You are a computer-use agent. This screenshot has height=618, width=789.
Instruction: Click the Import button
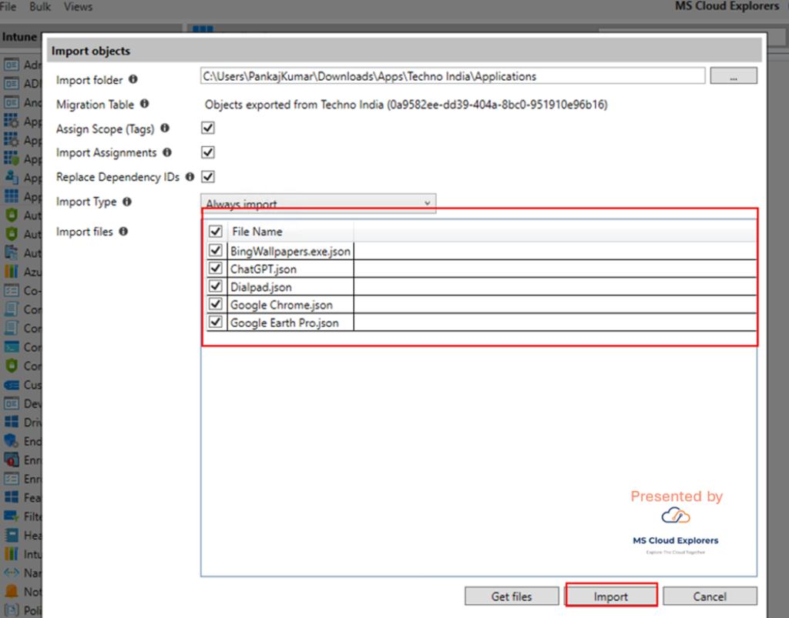pos(611,596)
